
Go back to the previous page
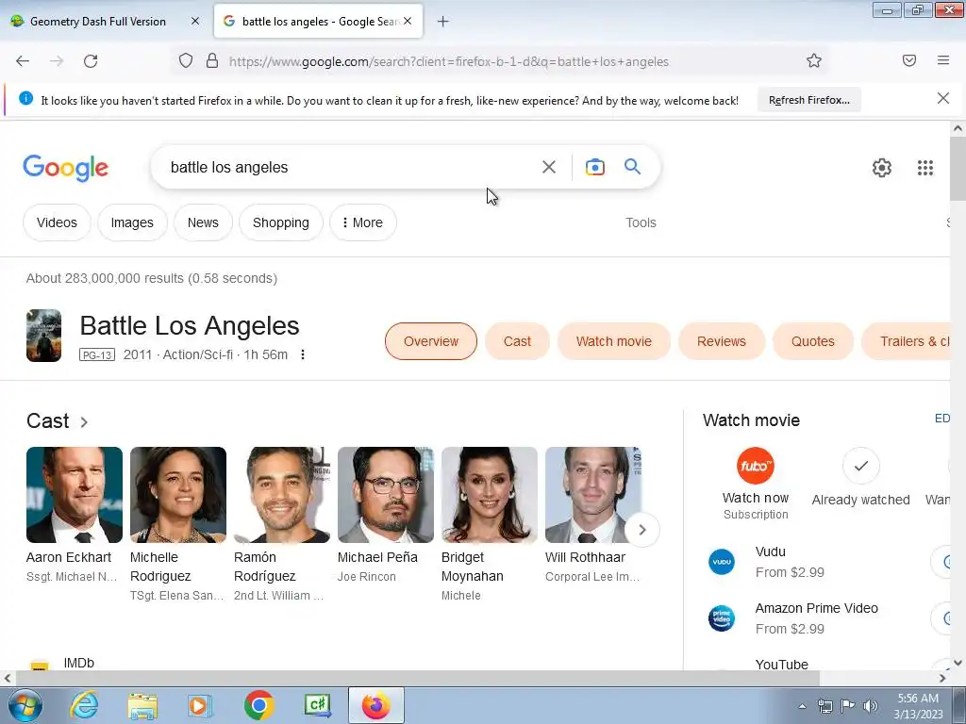click(x=23, y=61)
